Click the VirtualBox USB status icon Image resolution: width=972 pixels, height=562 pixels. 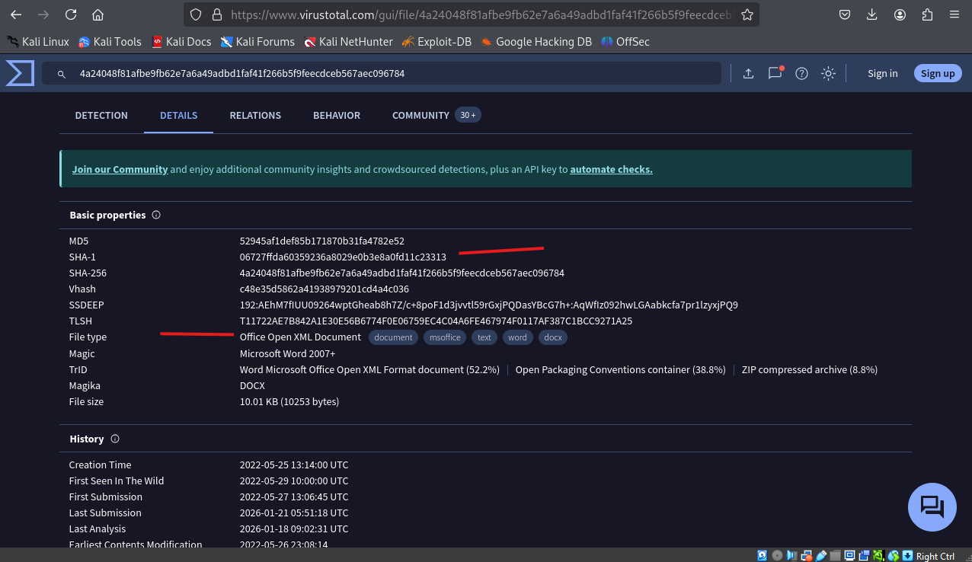pos(821,555)
